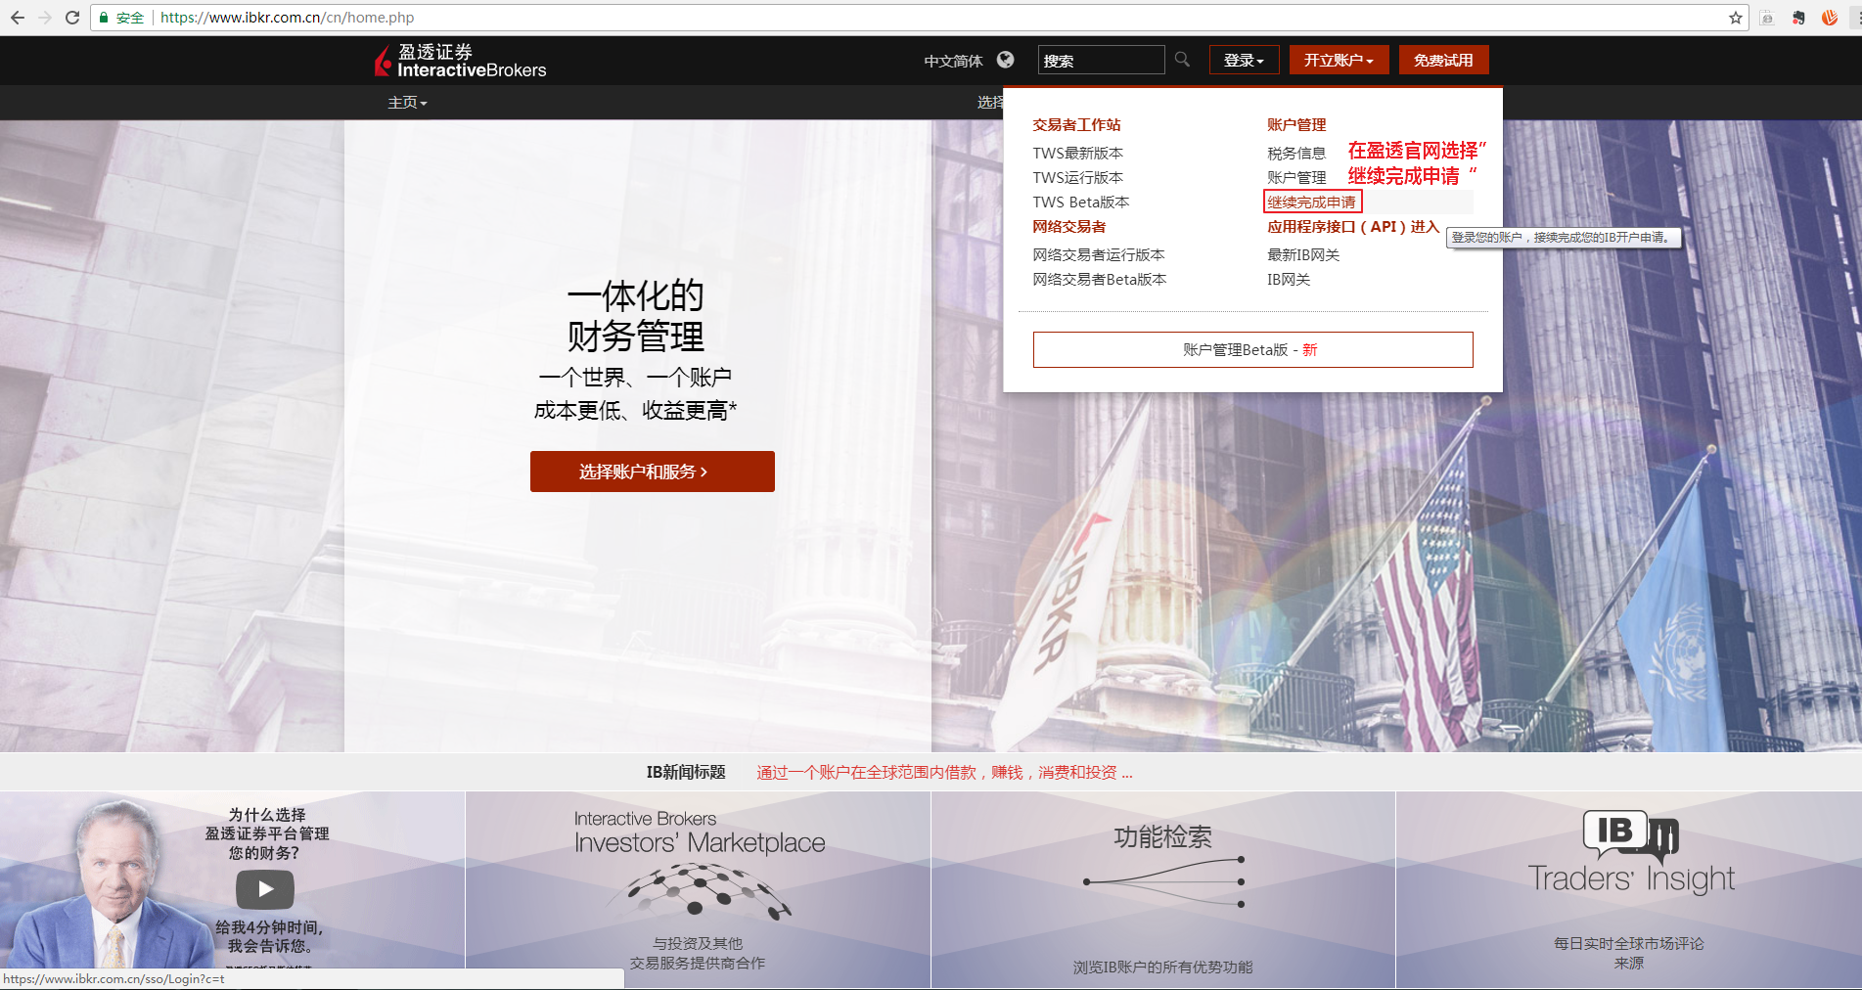Click 继续完成申请 link
The height and width of the screenshot is (990, 1862).
[1312, 202]
